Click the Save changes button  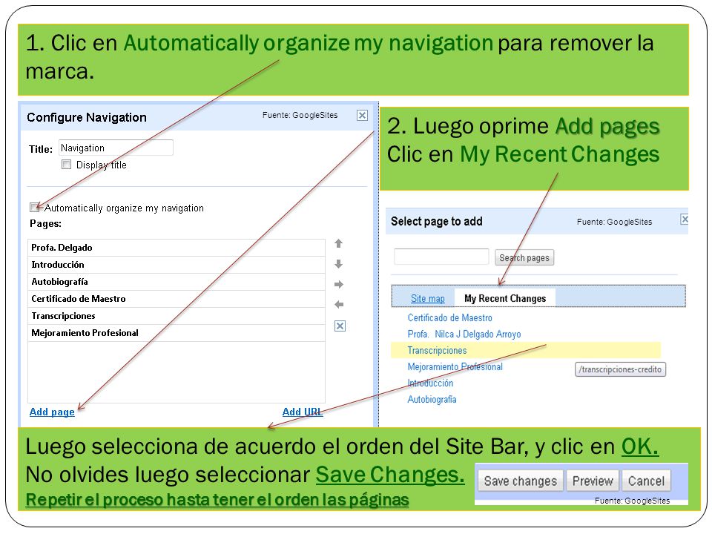(521, 481)
